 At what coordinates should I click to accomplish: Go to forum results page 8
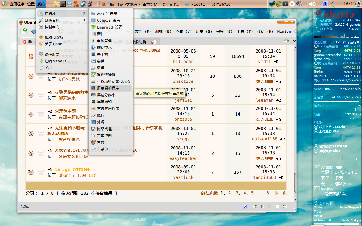click(x=268, y=193)
